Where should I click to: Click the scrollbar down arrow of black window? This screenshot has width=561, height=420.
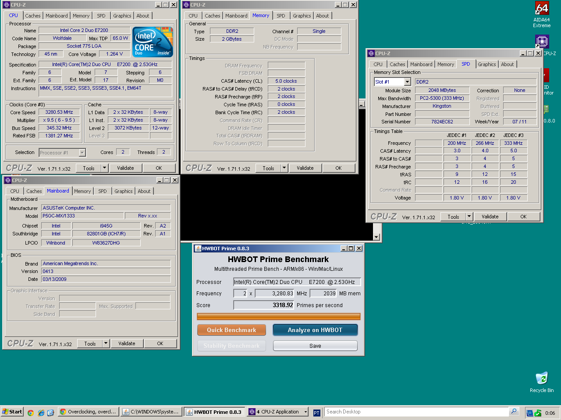(x=376, y=237)
